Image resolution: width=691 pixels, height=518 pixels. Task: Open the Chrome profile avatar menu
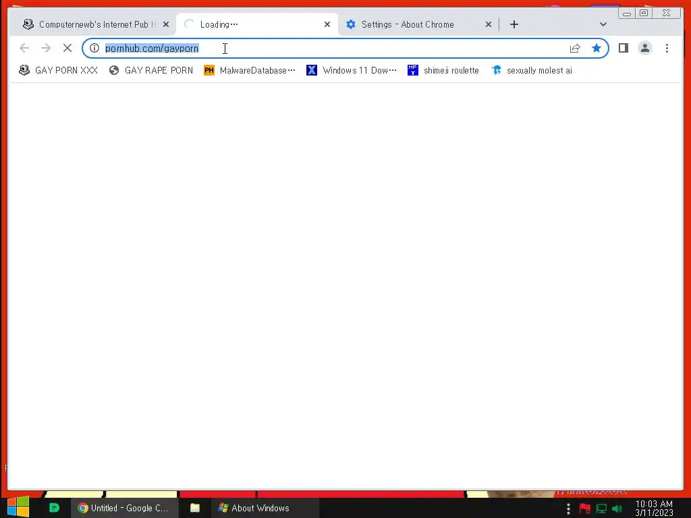644,48
